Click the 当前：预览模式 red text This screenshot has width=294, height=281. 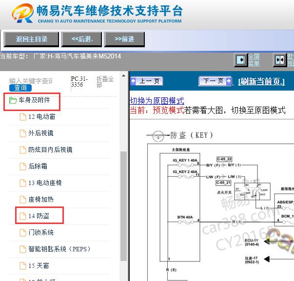[157, 110]
